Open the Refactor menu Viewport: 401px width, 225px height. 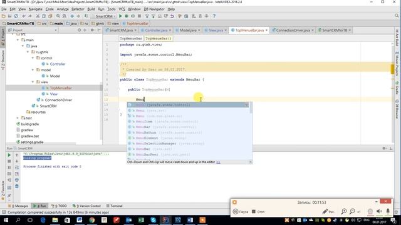click(x=78, y=9)
